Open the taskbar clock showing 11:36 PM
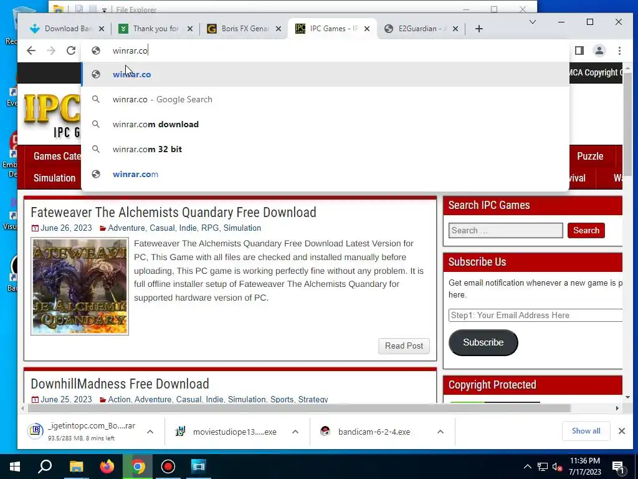Screen dimensions: 638x479 585,467
